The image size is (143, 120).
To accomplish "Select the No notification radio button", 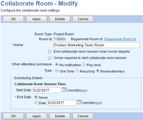I will point(57,64).
